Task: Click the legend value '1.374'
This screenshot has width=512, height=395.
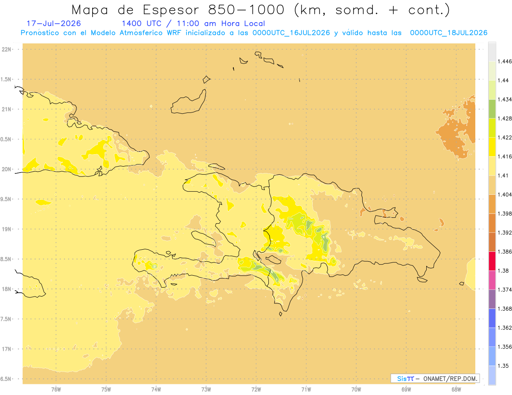Action: click(505, 289)
